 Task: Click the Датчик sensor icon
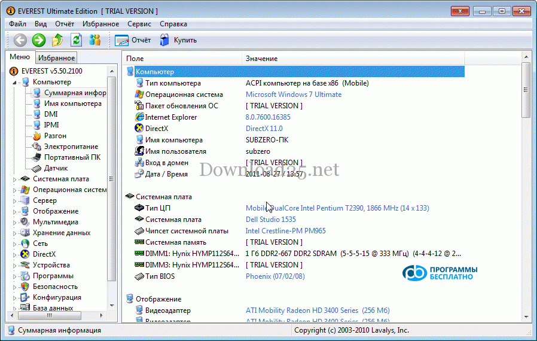(x=36, y=168)
